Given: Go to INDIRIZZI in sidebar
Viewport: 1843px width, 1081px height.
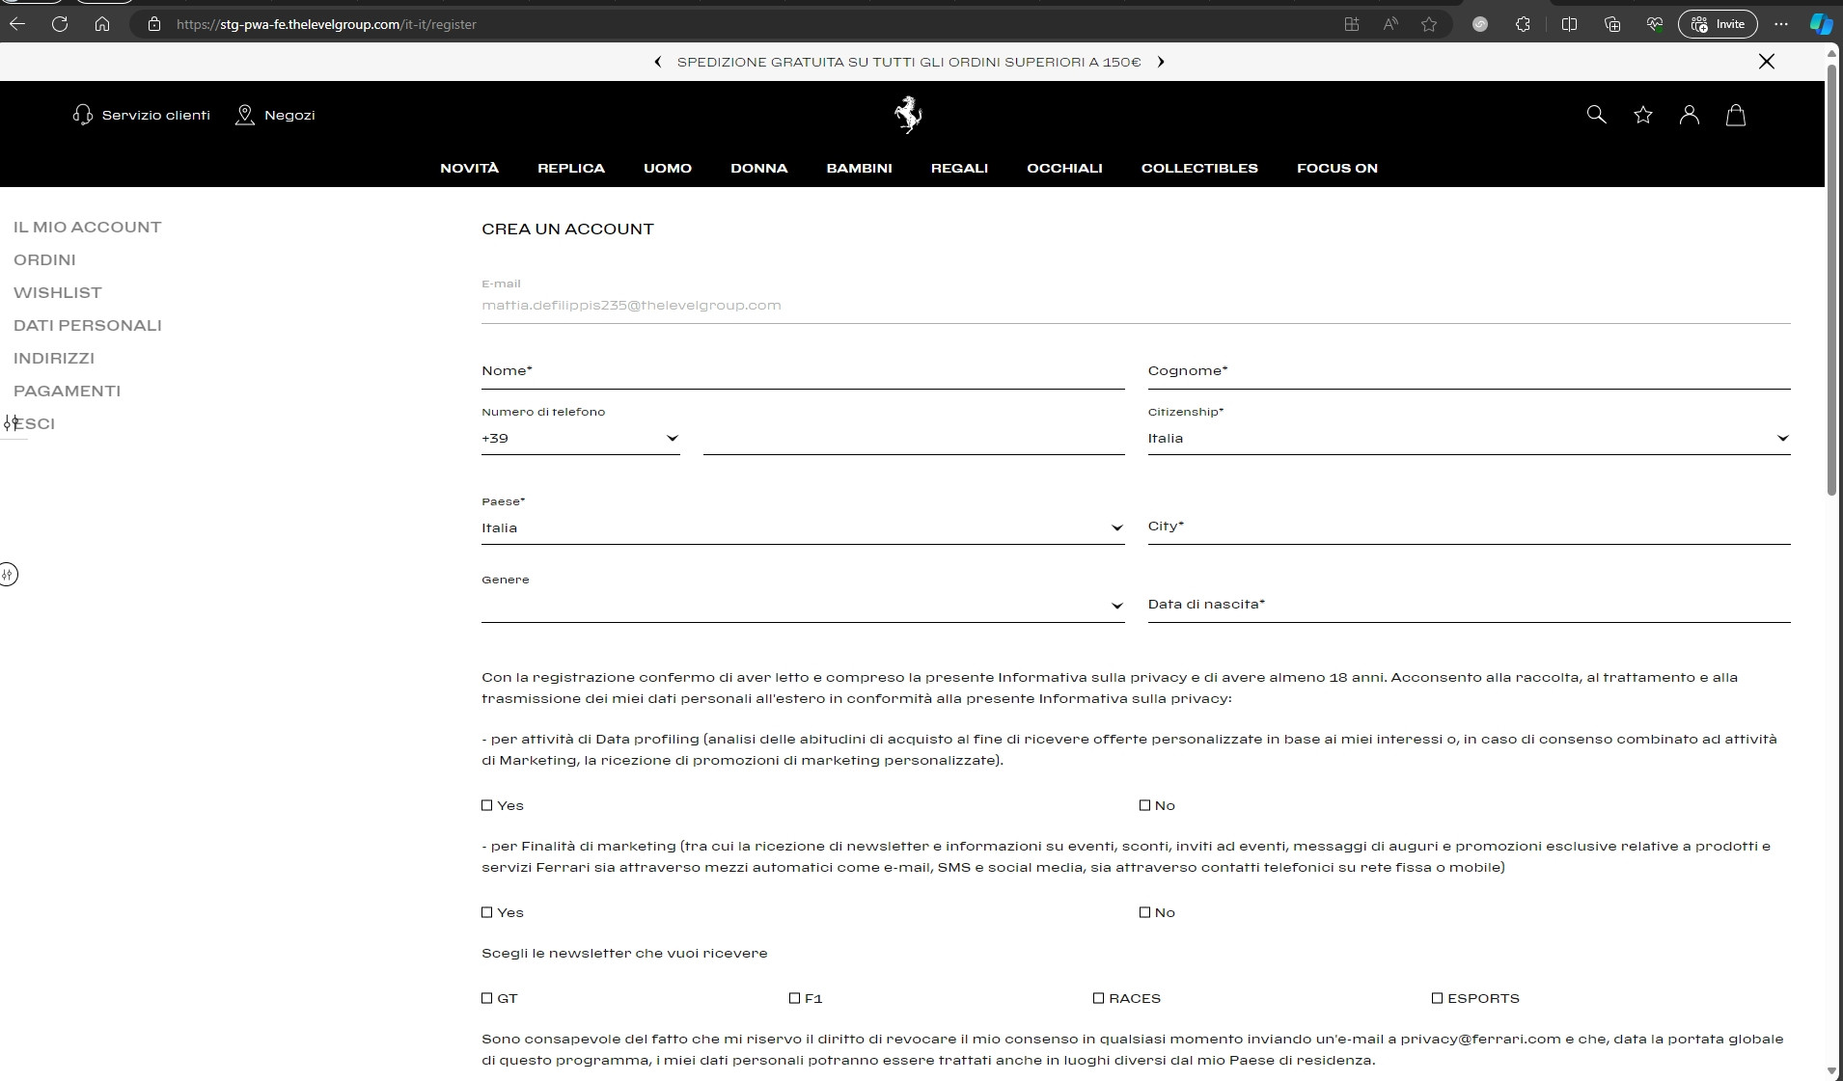Looking at the screenshot, I should click(54, 359).
